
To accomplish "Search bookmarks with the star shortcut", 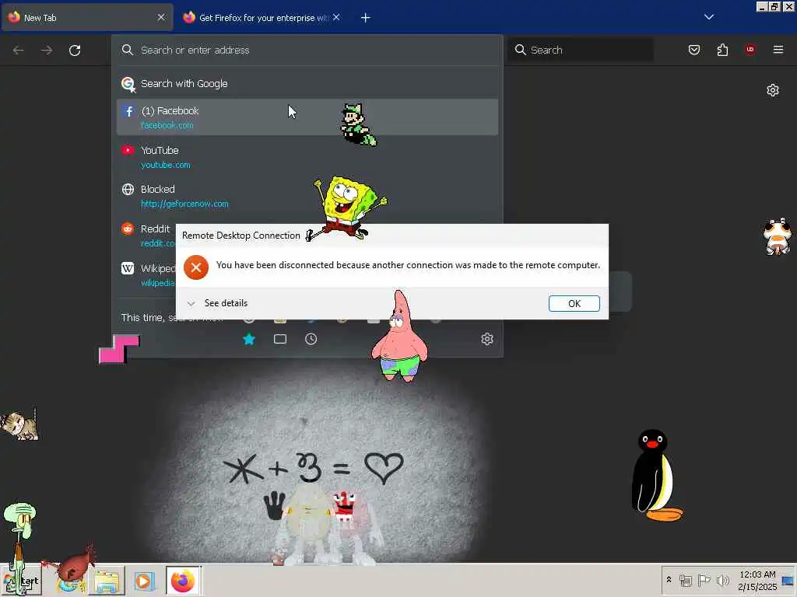I will click(249, 339).
